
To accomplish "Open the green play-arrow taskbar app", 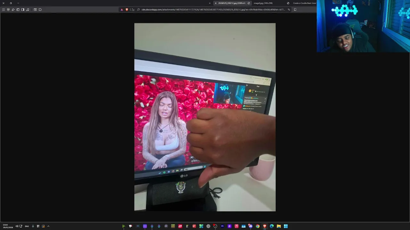I will click(x=124, y=226).
